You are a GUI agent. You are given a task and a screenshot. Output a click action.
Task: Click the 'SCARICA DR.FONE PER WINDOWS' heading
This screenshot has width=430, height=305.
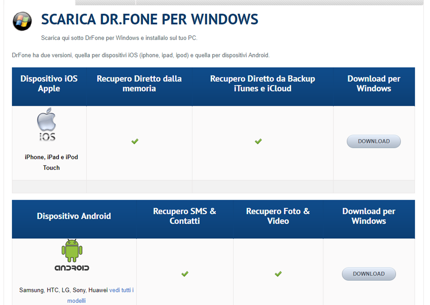(150, 19)
